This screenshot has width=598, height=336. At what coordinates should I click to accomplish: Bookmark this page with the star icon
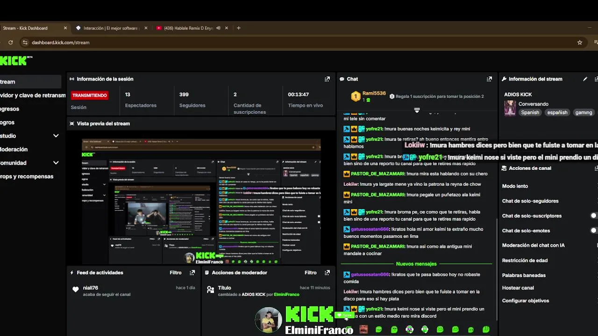[580, 42]
